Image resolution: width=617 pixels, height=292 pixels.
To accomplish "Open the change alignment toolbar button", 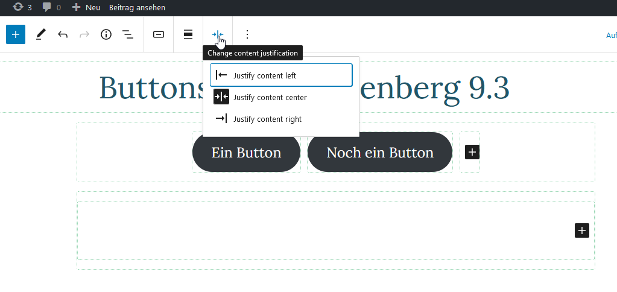I will pyautogui.click(x=189, y=34).
